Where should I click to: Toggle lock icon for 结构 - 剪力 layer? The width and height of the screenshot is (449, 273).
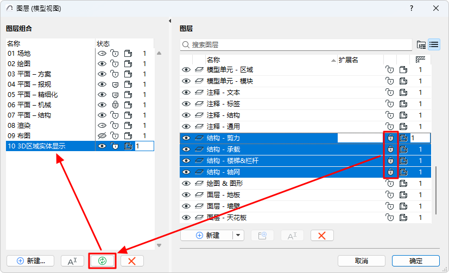click(390, 138)
